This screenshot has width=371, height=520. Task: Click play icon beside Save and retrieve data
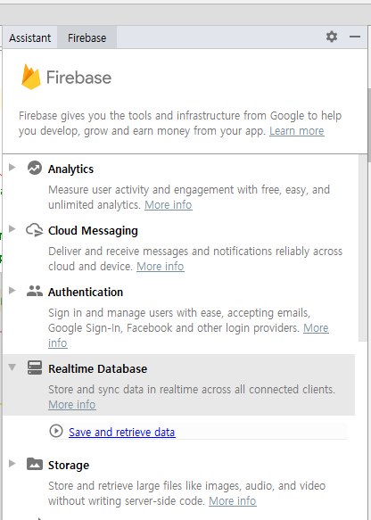click(x=56, y=431)
